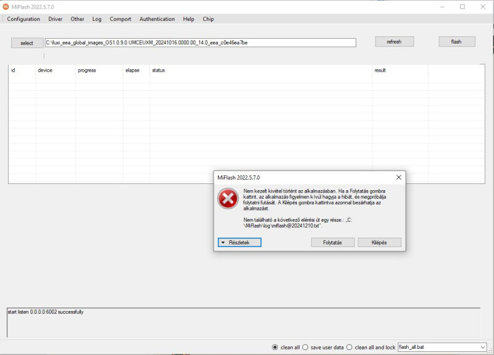The image size is (494, 355).
Task: Maximize the MiFlash main window
Action: coord(462,7)
